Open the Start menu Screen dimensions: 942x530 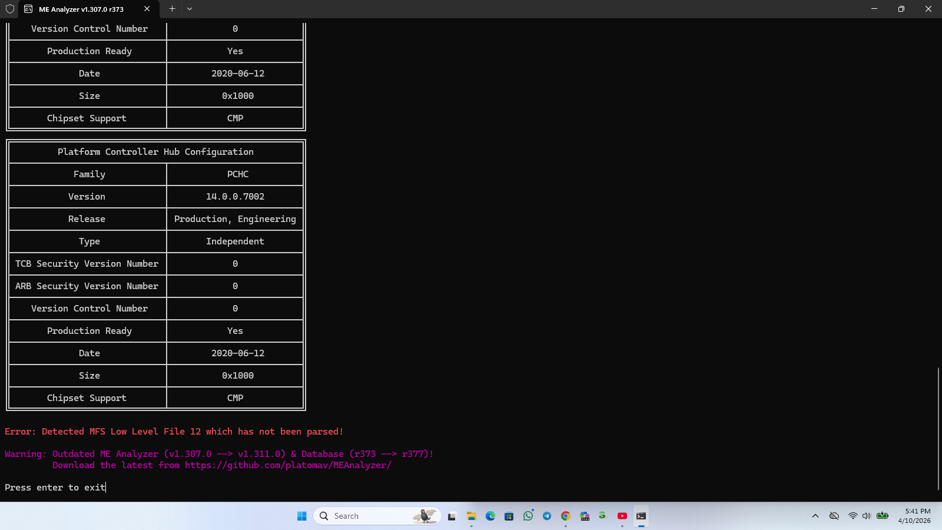(x=301, y=515)
